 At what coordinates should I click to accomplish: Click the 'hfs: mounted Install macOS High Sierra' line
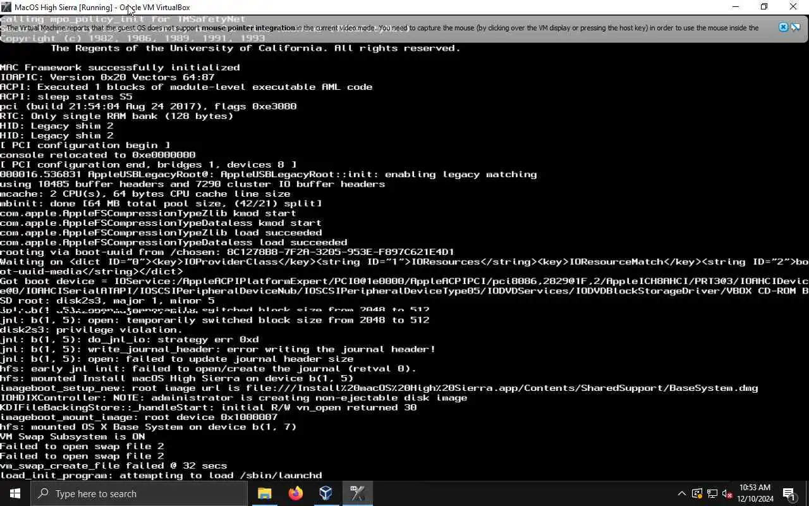point(177,378)
